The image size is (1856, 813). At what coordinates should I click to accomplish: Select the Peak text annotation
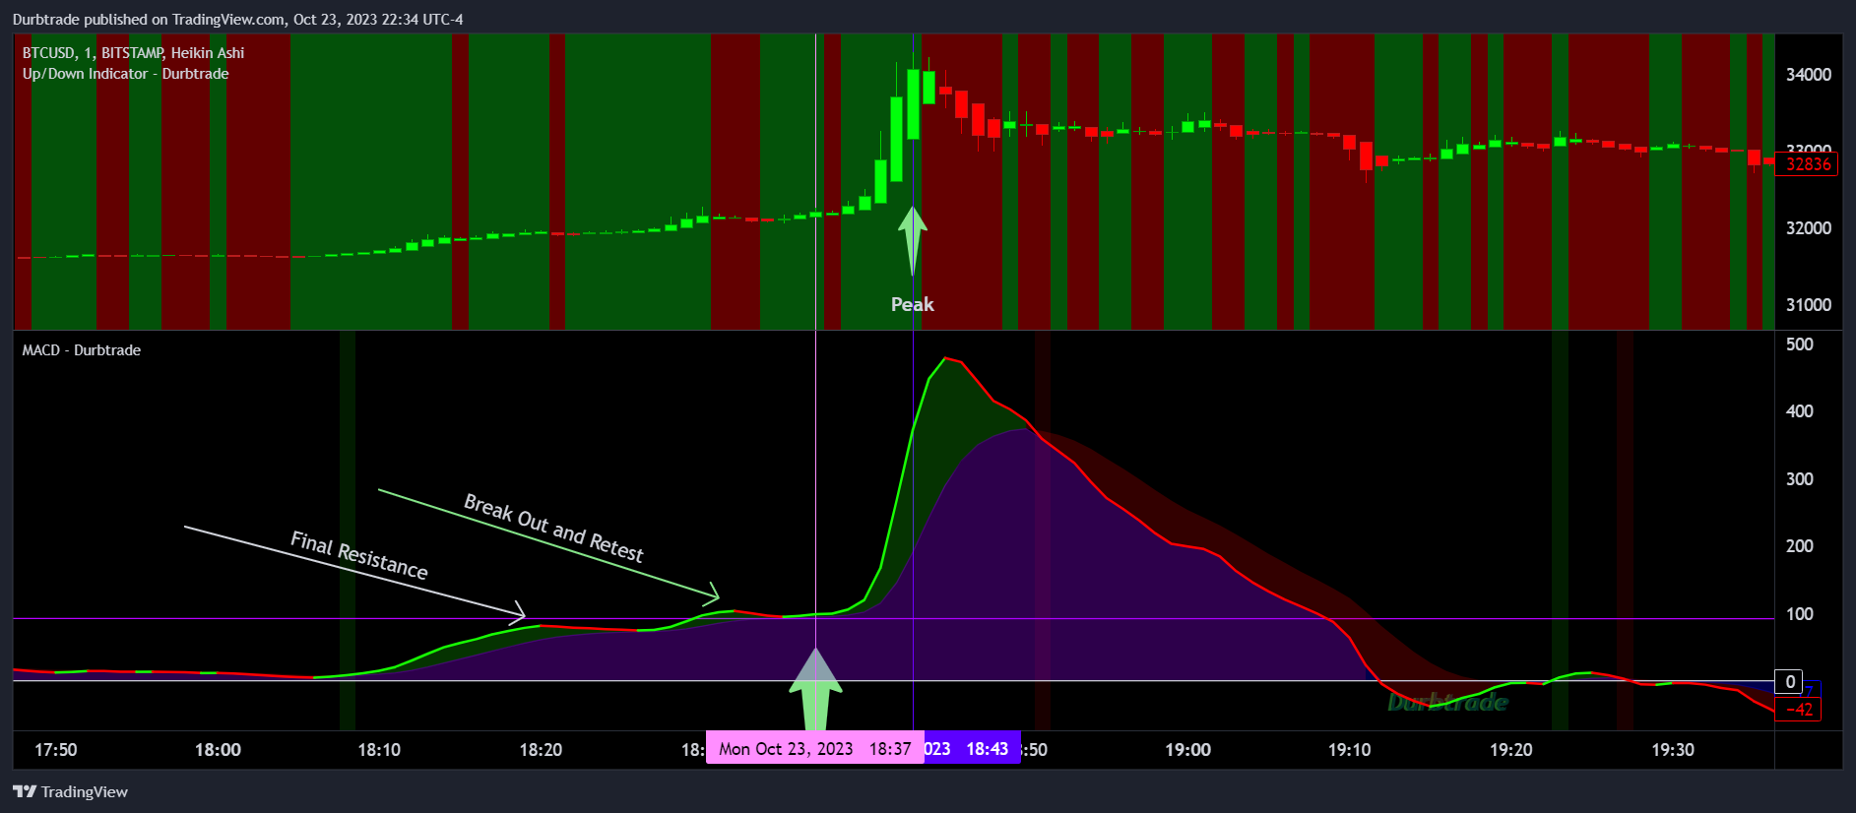tap(913, 304)
